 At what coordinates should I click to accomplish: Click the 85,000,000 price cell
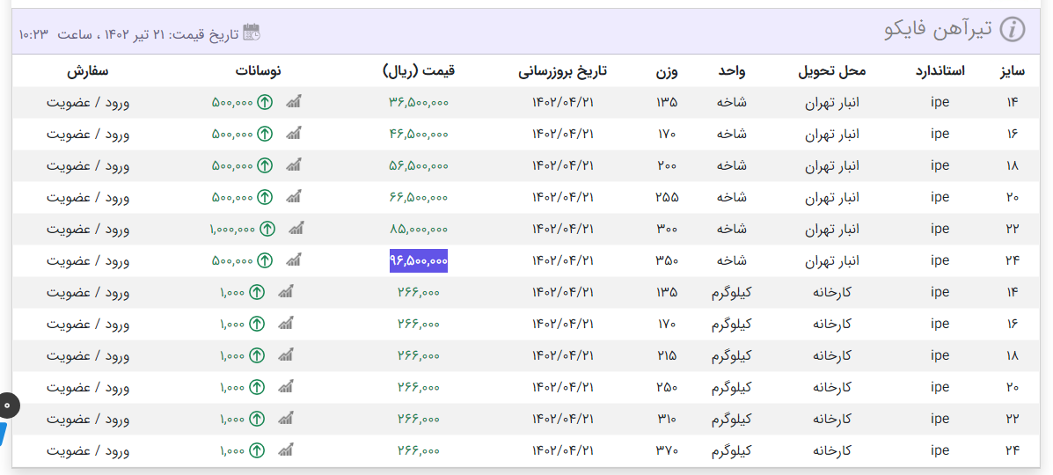[x=419, y=230]
